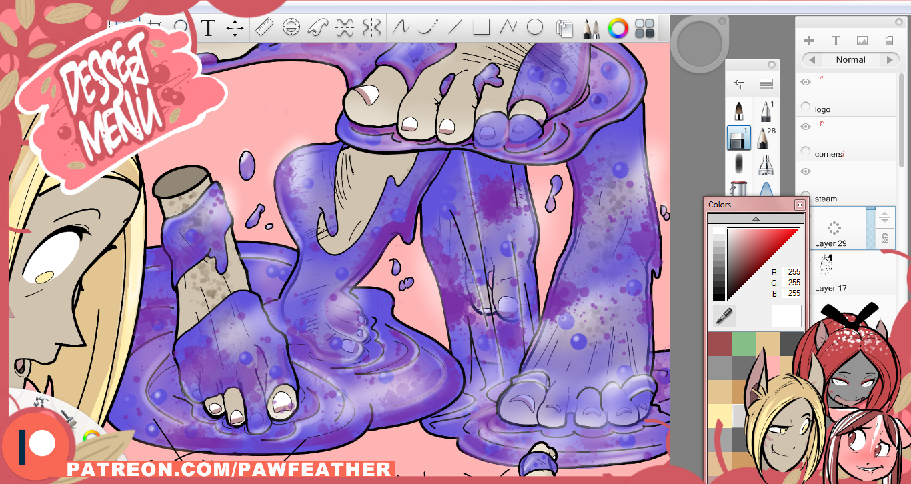Select the Text tool in the toolbar
This screenshot has height=484, width=911.
(x=209, y=28)
